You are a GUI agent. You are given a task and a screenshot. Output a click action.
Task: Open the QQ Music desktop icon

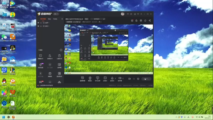[13, 15]
